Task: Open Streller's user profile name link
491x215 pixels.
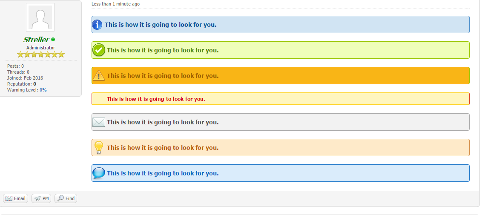Action: (x=36, y=40)
